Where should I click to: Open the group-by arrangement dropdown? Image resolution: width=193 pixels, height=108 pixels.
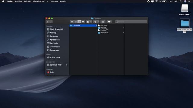(x=89, y=22)
